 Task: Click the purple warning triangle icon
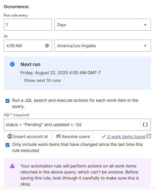click(x=12, y=166)
